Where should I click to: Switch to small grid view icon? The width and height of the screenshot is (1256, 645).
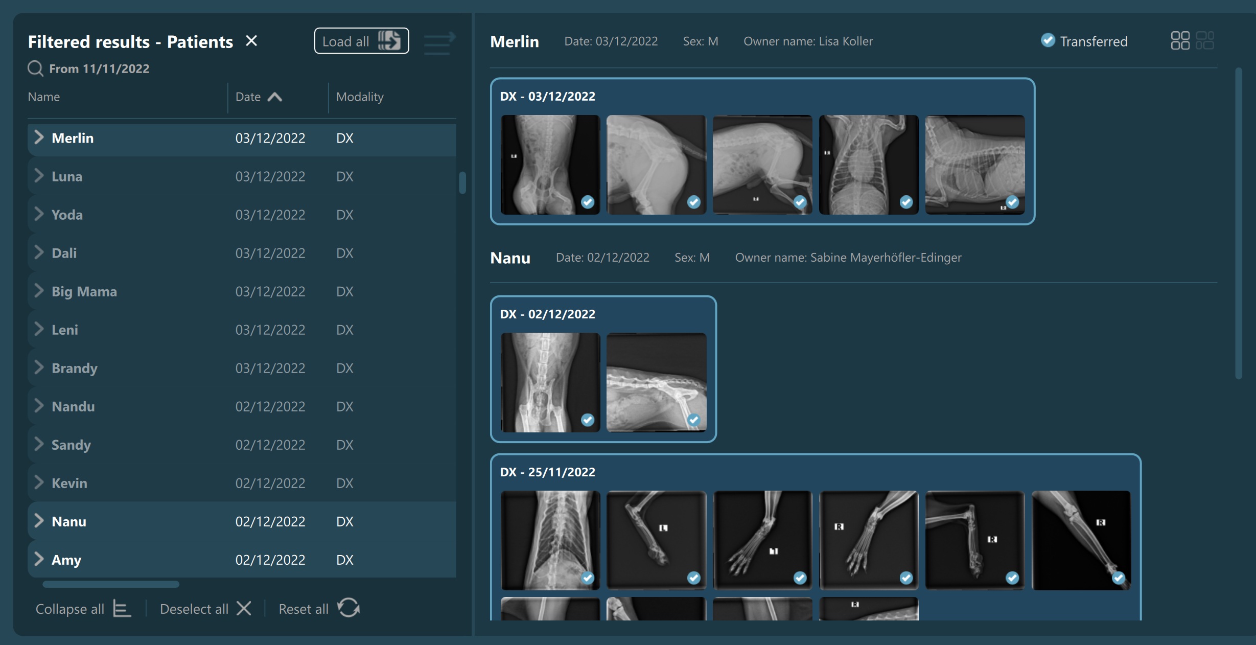[x=1204, y=41]
